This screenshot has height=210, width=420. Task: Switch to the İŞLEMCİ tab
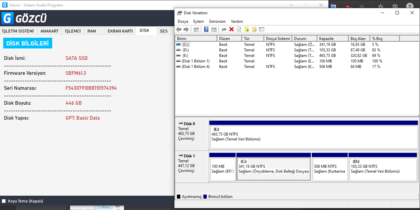(73, 31)
